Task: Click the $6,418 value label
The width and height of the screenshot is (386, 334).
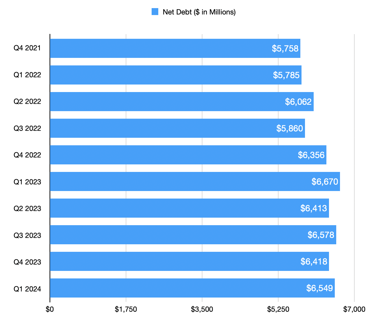Action: 314,261
